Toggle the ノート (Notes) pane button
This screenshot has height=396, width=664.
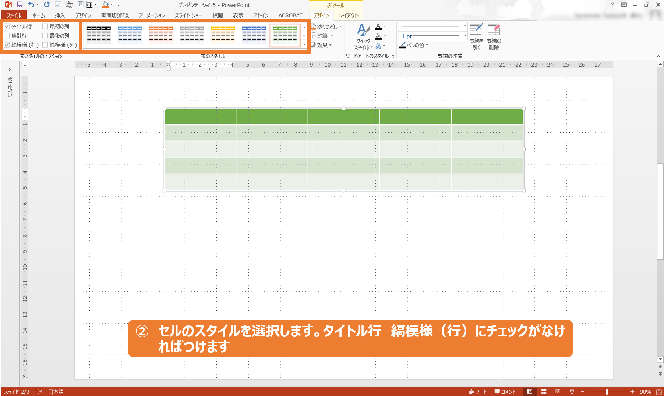pyautogui.click(x=478, y=392)
